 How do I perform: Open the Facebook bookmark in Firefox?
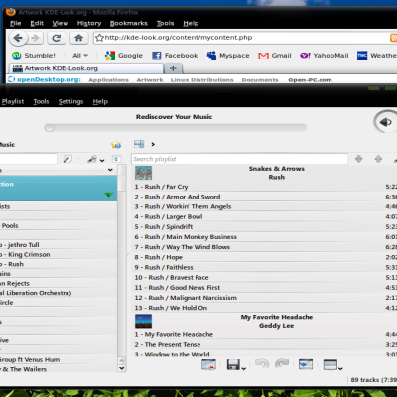[x=175, y=56]
